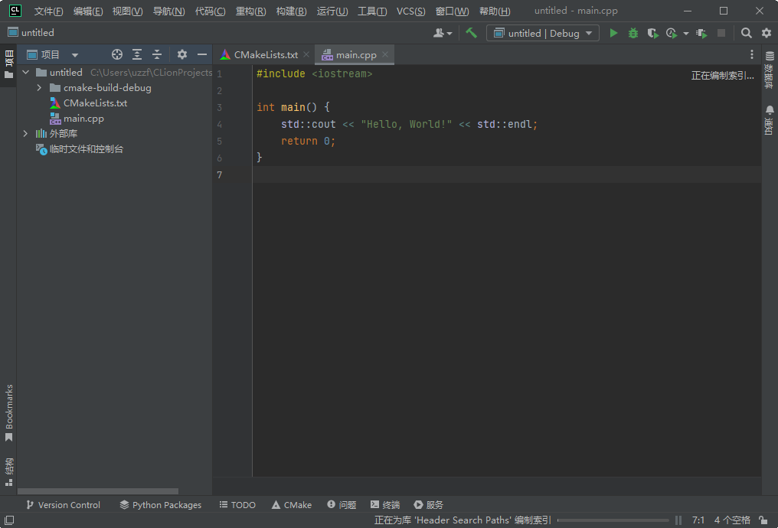The image size is (778, 528).
Task: Click the attach to process icon
Action: [701, 33]
